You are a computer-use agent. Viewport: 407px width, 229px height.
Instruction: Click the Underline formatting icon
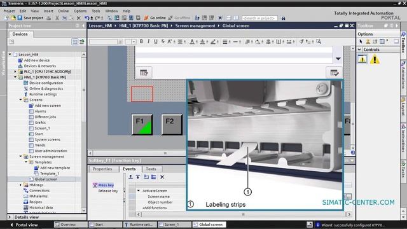tap(155, 41)
